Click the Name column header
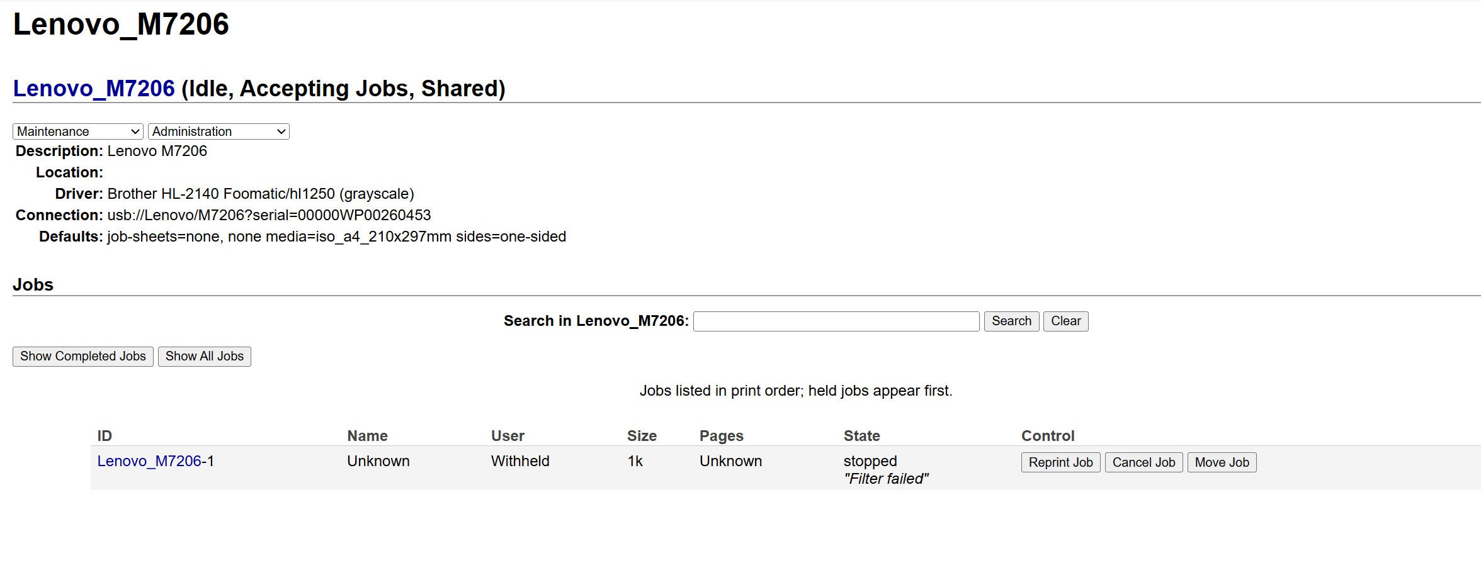This screenshot has height=563, width=1481. (x=368, y=436)
